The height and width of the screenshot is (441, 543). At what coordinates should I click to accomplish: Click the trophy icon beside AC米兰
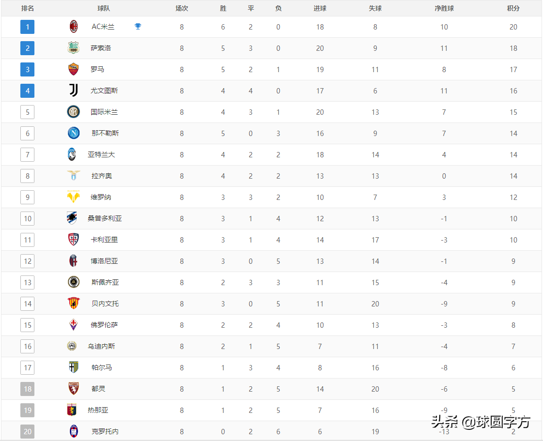[138, 26]
